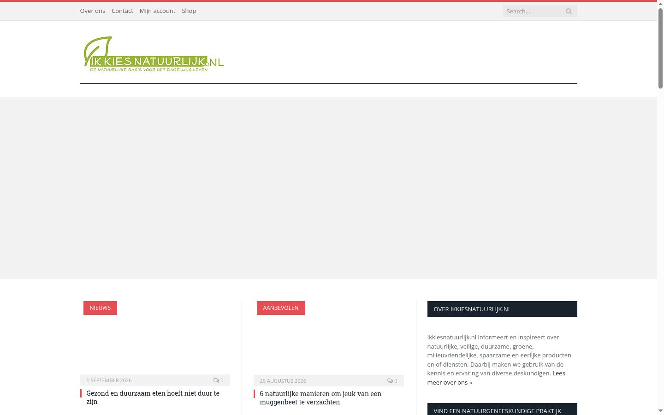Submit search with the magnifier icon
The height and width of the screenshot is (415, 664).
pyautogui.click(x=569, y=11)
